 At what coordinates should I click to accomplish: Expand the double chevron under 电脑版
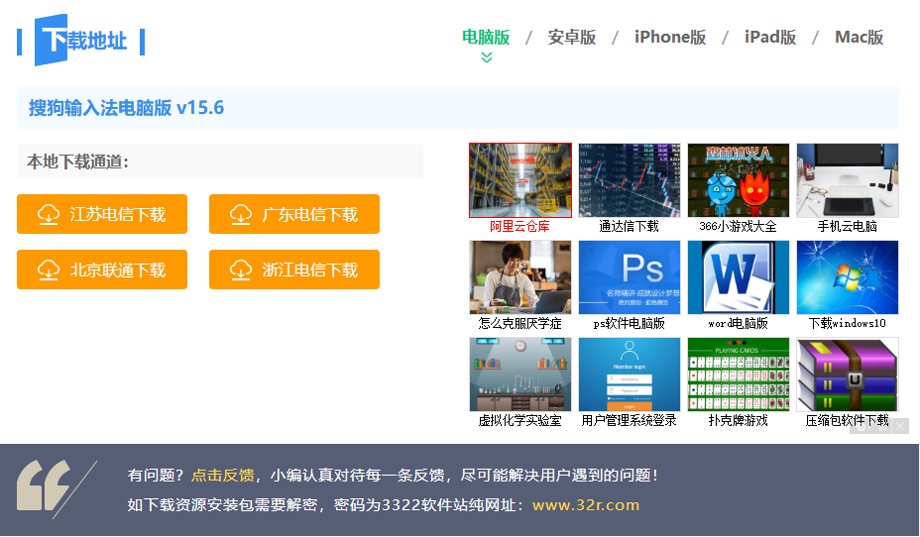click(x=486, y=57)
